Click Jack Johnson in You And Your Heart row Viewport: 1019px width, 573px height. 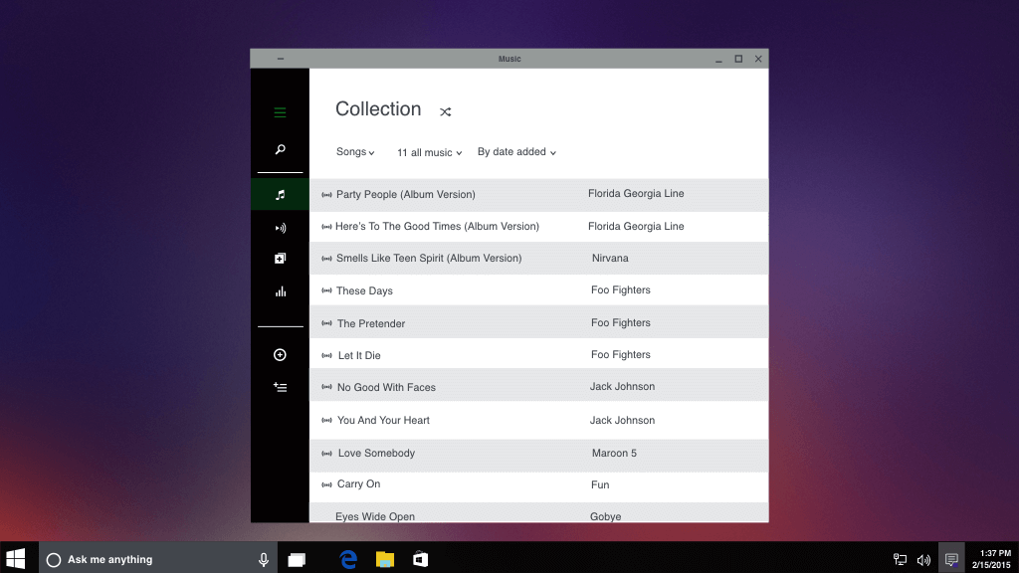[622, 421]
